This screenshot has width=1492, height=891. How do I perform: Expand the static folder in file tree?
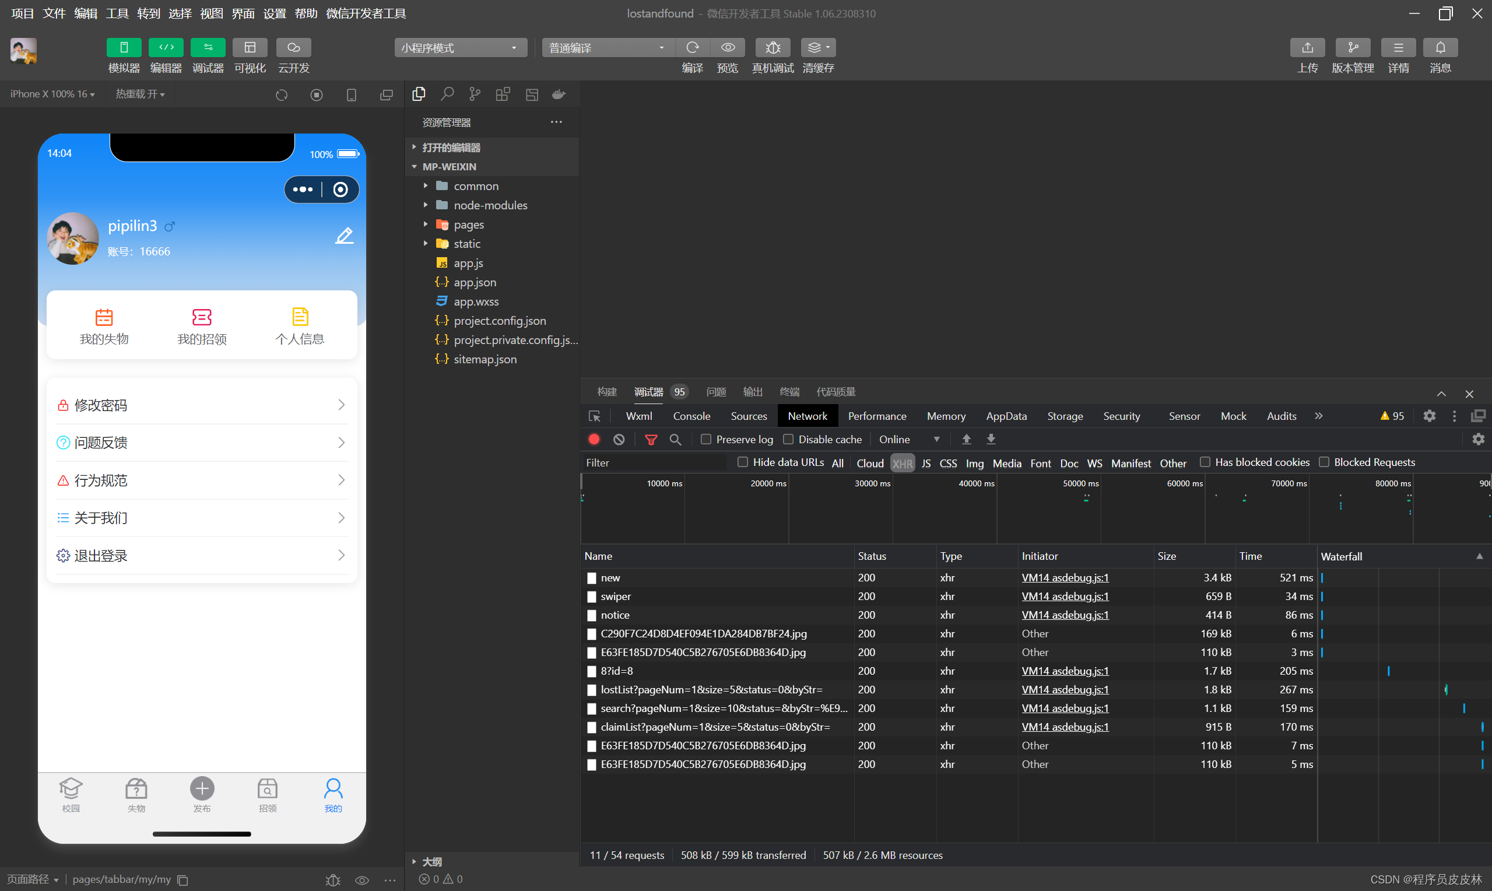click(425, 243)
